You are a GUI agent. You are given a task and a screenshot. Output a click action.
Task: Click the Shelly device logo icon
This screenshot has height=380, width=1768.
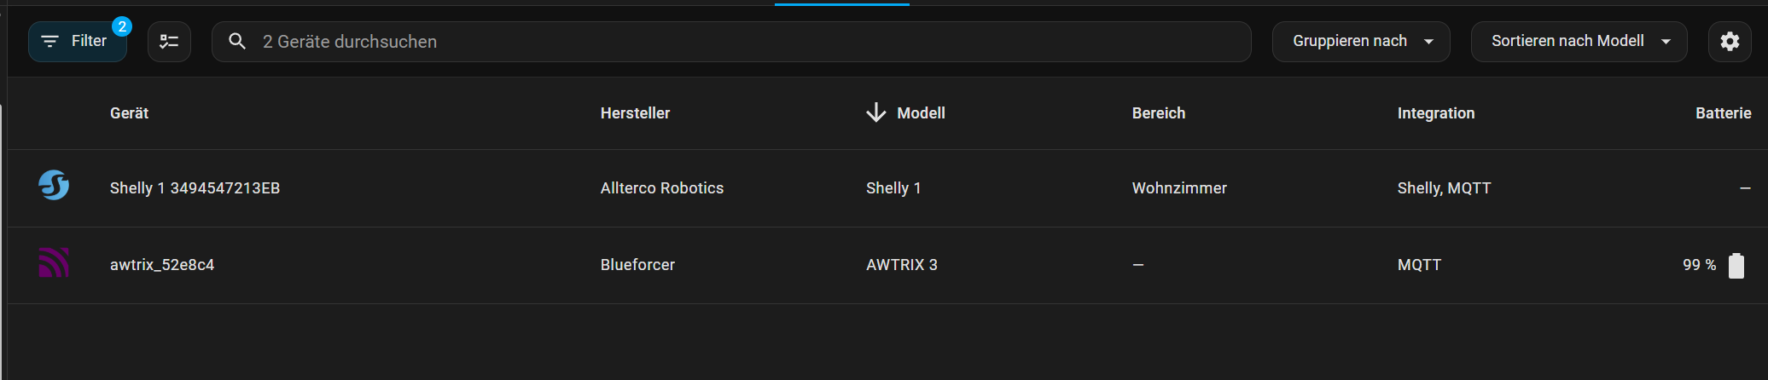(x=54, y=186)
